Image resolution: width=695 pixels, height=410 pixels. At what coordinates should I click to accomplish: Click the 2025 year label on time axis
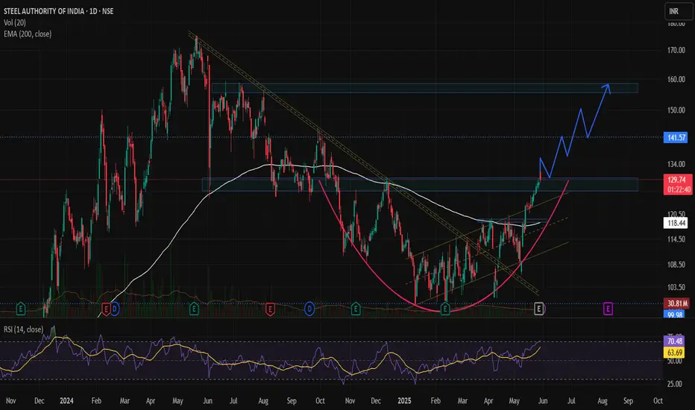[404, 401]
